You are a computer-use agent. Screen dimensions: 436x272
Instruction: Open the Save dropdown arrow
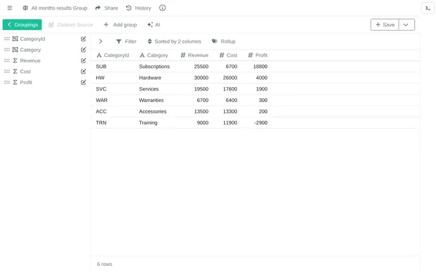(407, 24)
